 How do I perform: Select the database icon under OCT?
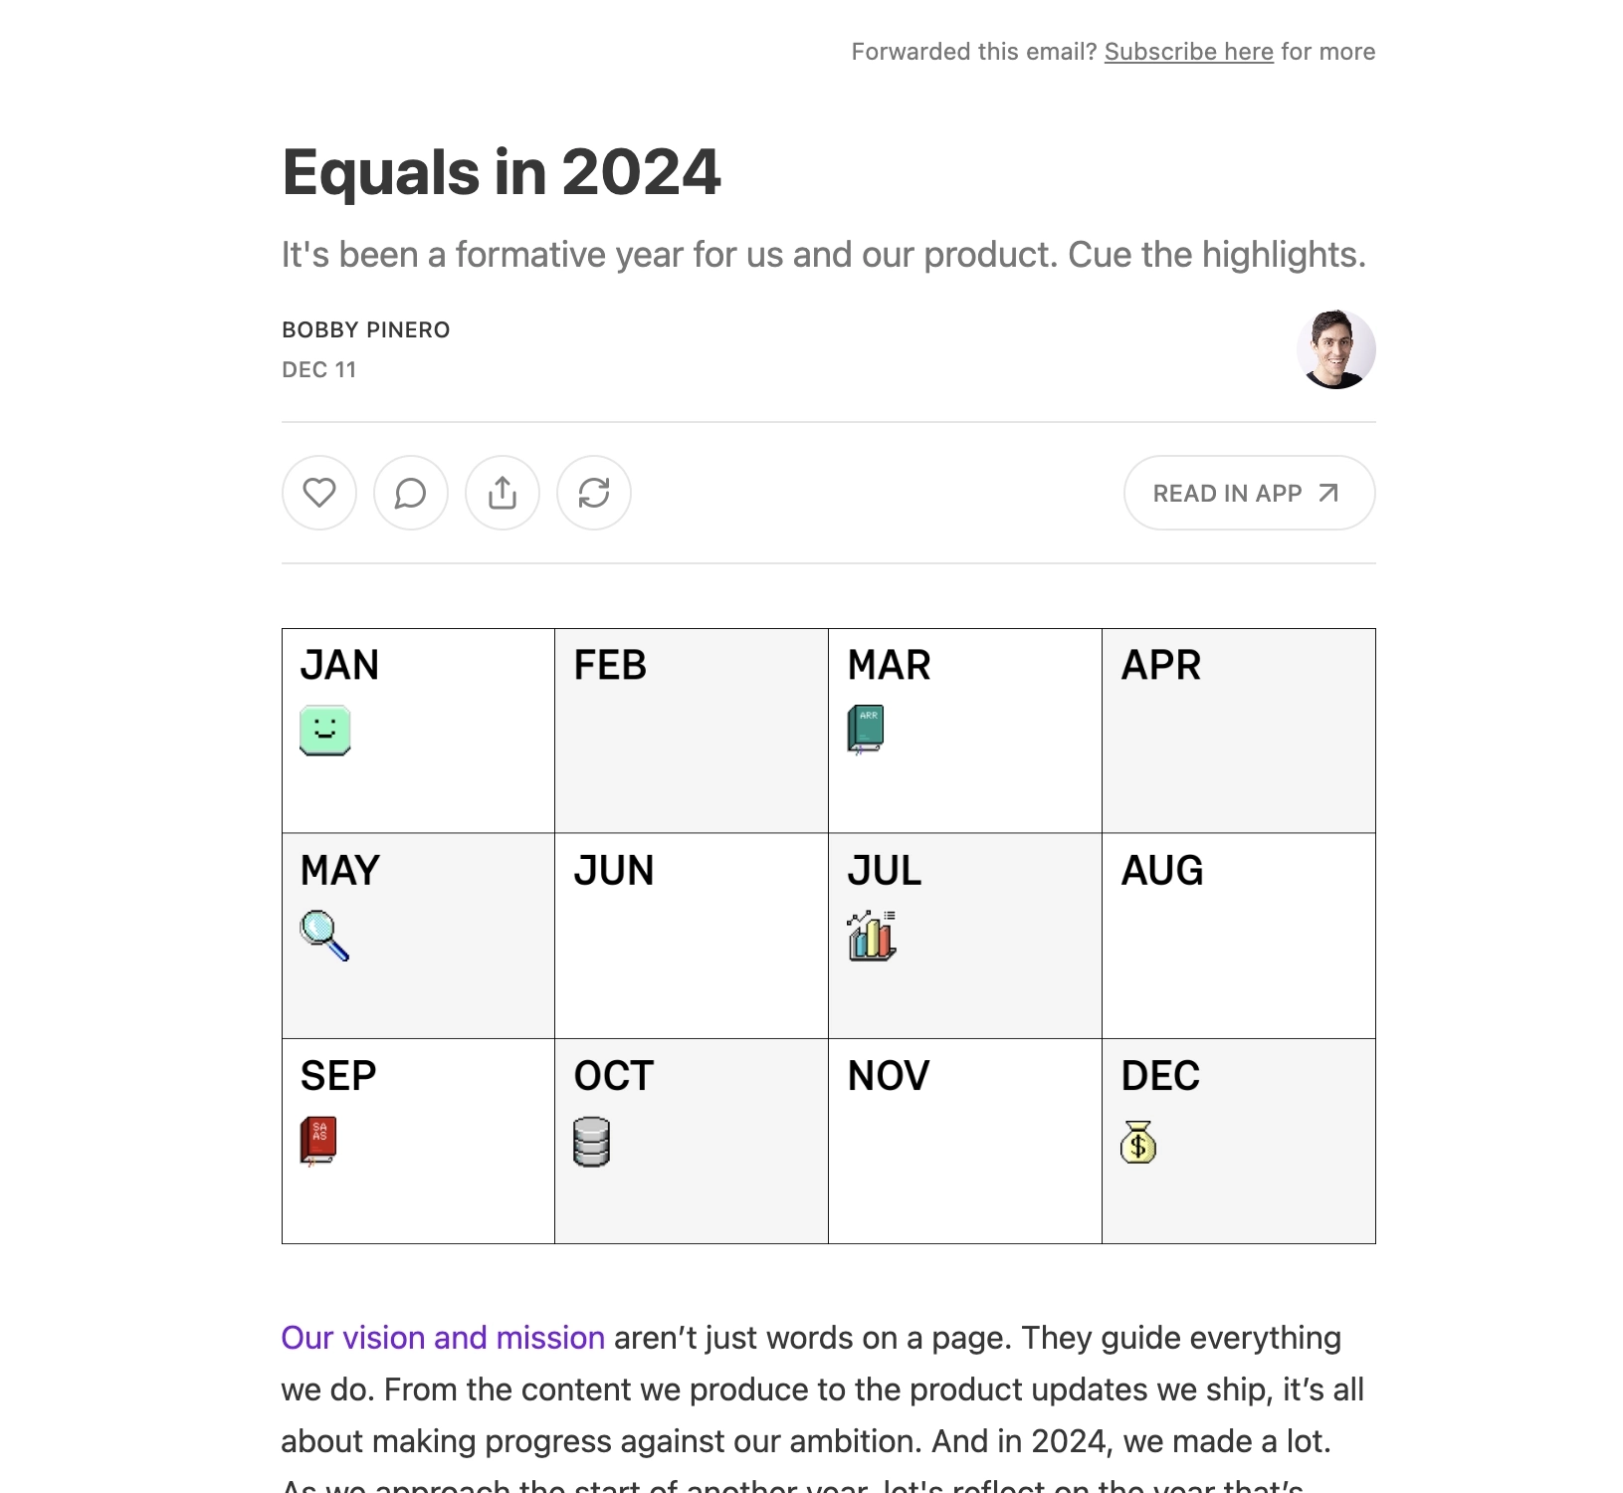591,1144
